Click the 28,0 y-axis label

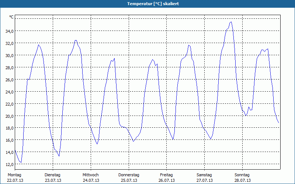pos(10,68)
